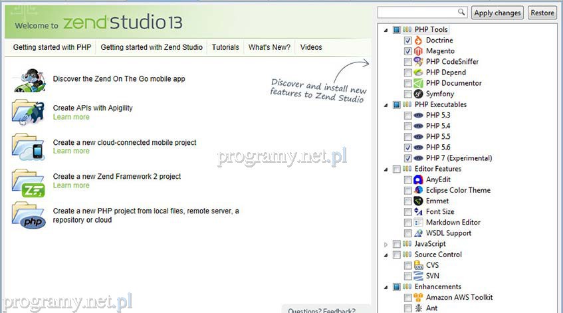The width and height of the screenshot is (563, 313).
Task: Click the Zend Framework 2 project icon
Action: click(x=29, y=181)
